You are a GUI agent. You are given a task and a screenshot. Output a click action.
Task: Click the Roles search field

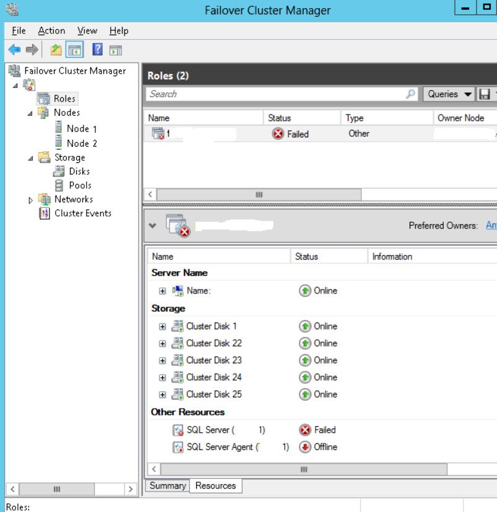tap(276, 94)
